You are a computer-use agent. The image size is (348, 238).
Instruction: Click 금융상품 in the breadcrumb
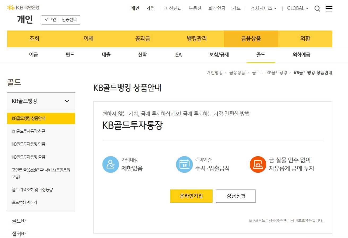coord(237,73)
